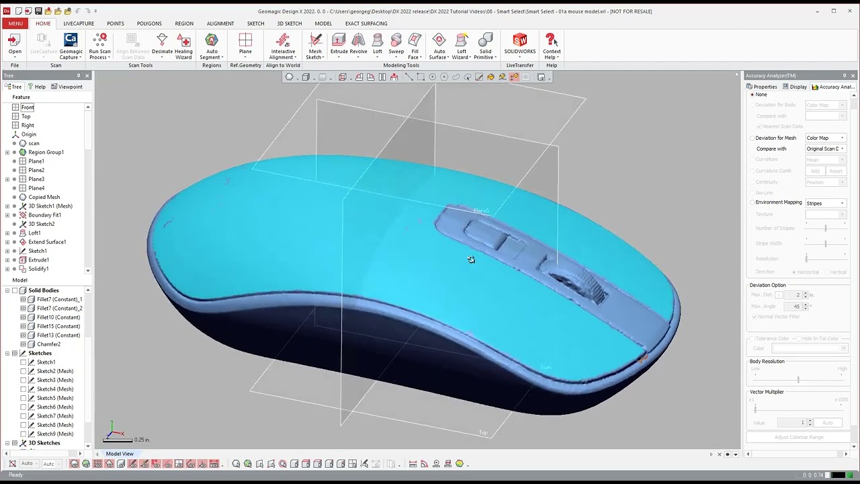Switch to the POLYGONS ribbon tab
860x484 pixels.
coord(149,24)
